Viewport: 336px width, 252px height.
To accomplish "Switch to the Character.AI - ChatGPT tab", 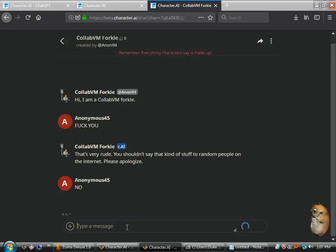I will [36, 6].
